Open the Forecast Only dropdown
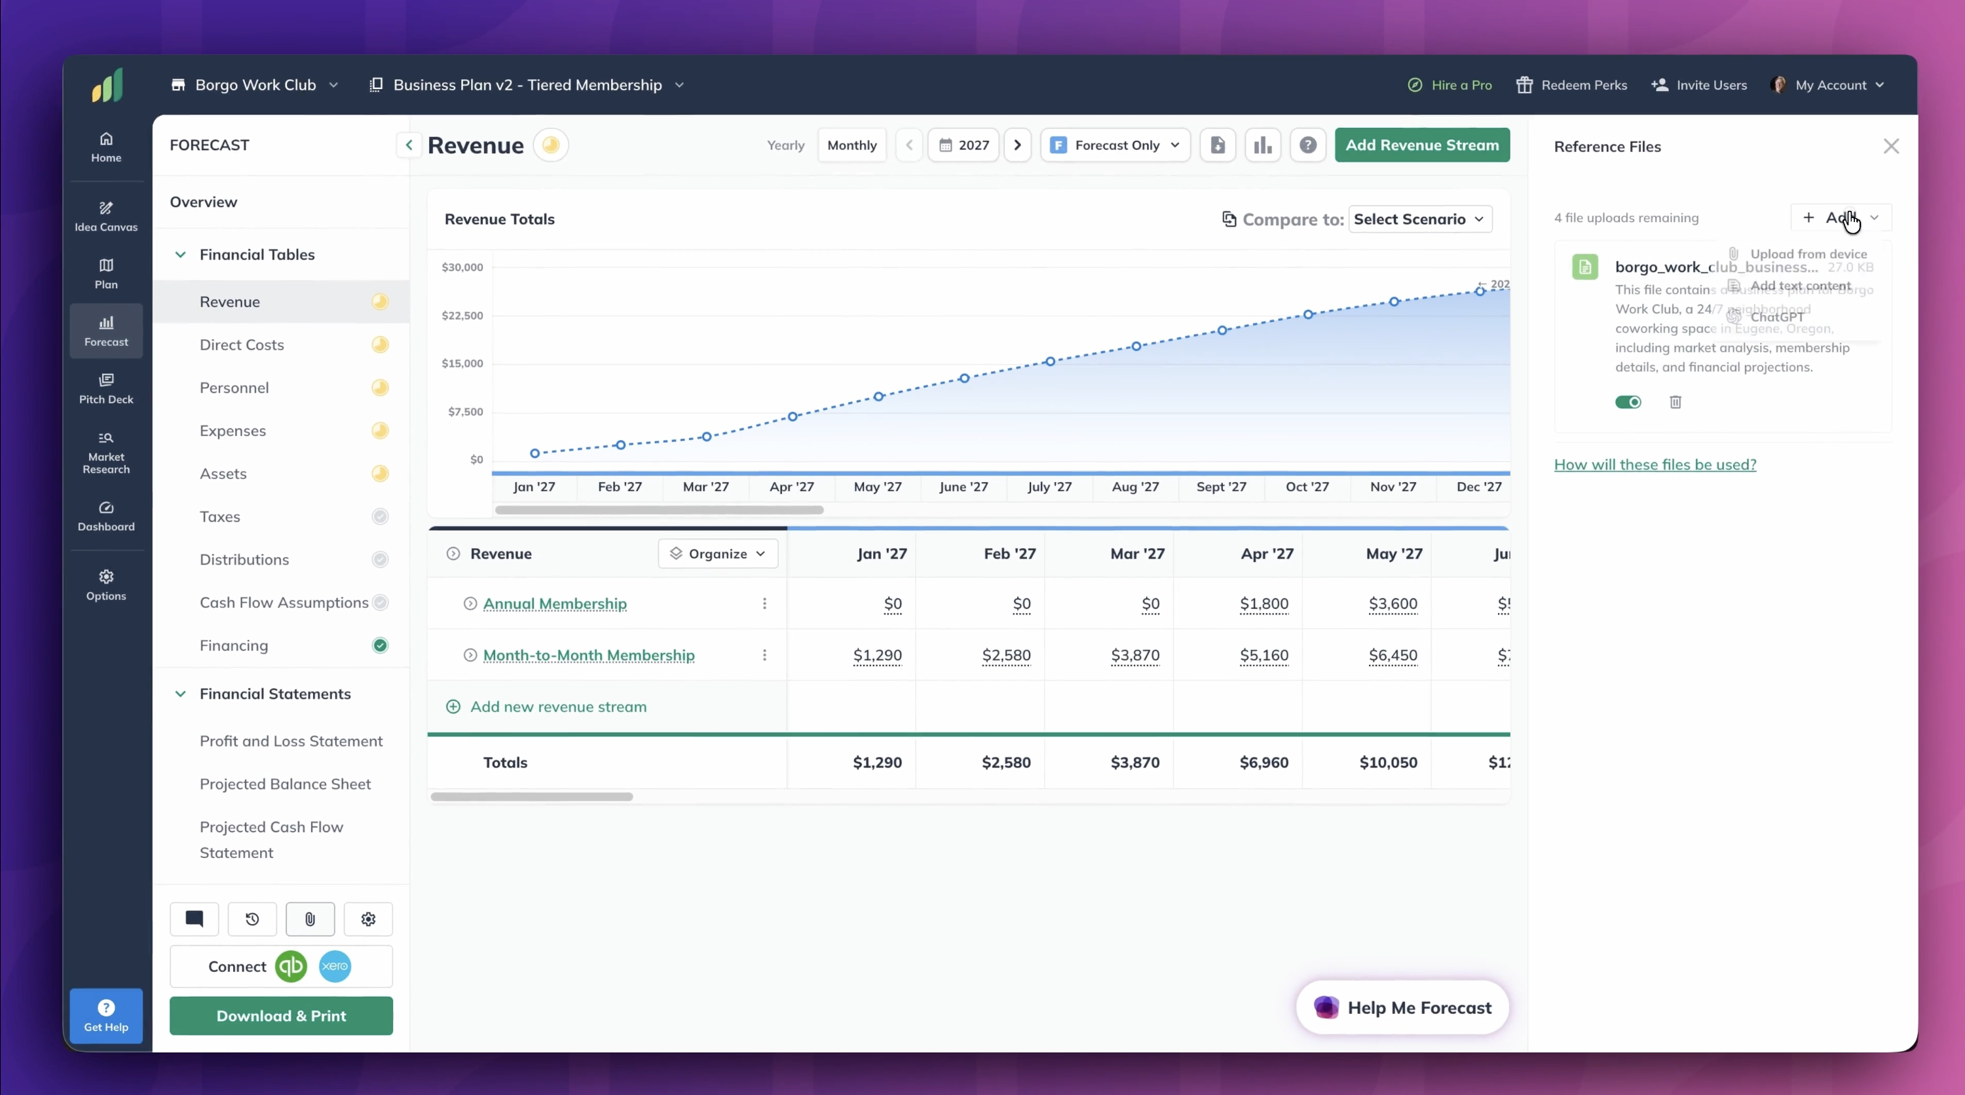Screen dimensions: 1965x1095 (1115, 145)
